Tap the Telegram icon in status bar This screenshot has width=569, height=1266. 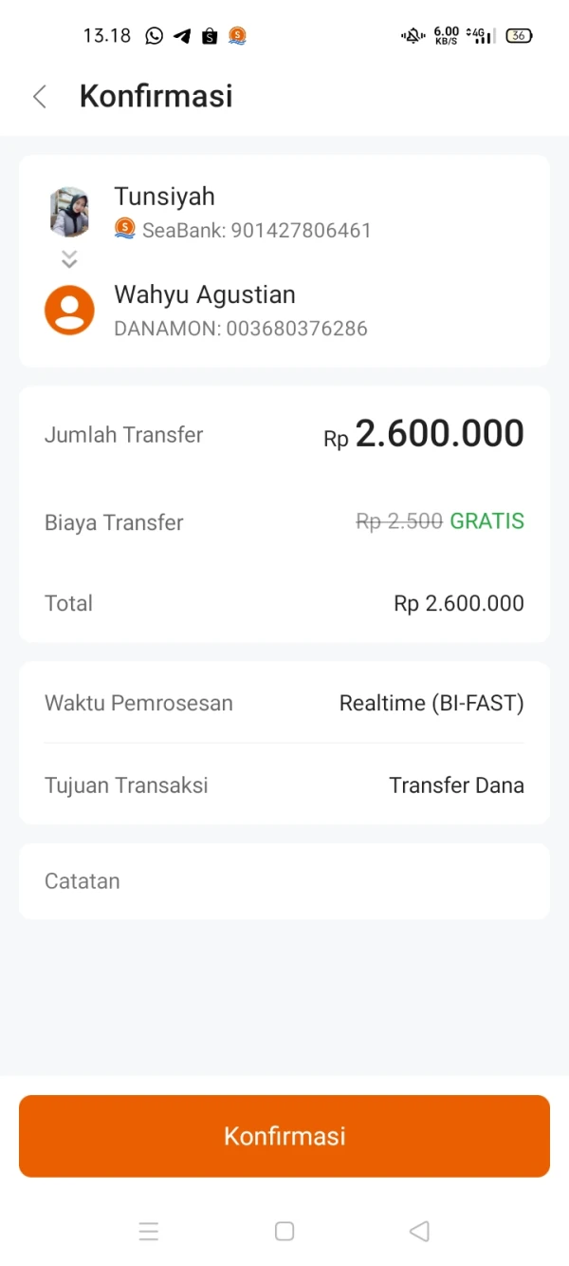coord(182,36)
